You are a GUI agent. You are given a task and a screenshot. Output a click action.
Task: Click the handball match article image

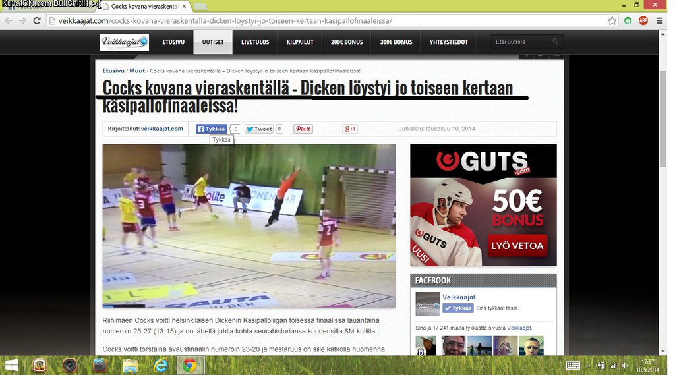[249, 225]
